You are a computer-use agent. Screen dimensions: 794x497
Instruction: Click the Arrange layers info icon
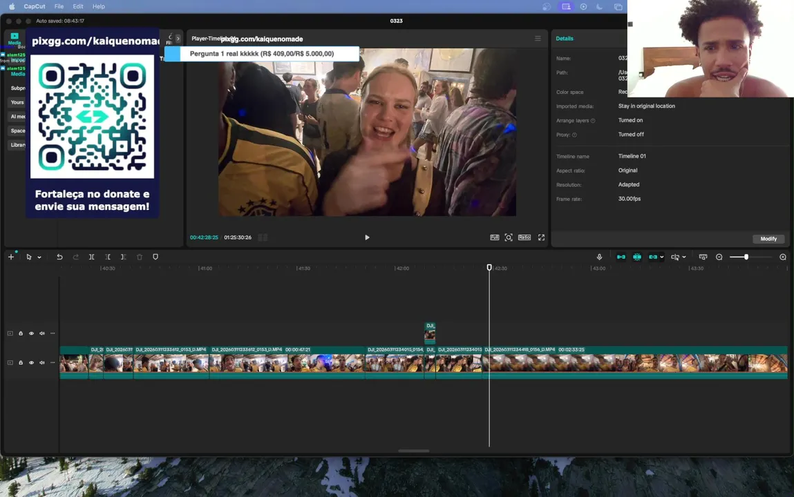[593, 121]
